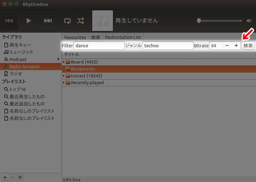Go to the previous track

pos(9,21)
